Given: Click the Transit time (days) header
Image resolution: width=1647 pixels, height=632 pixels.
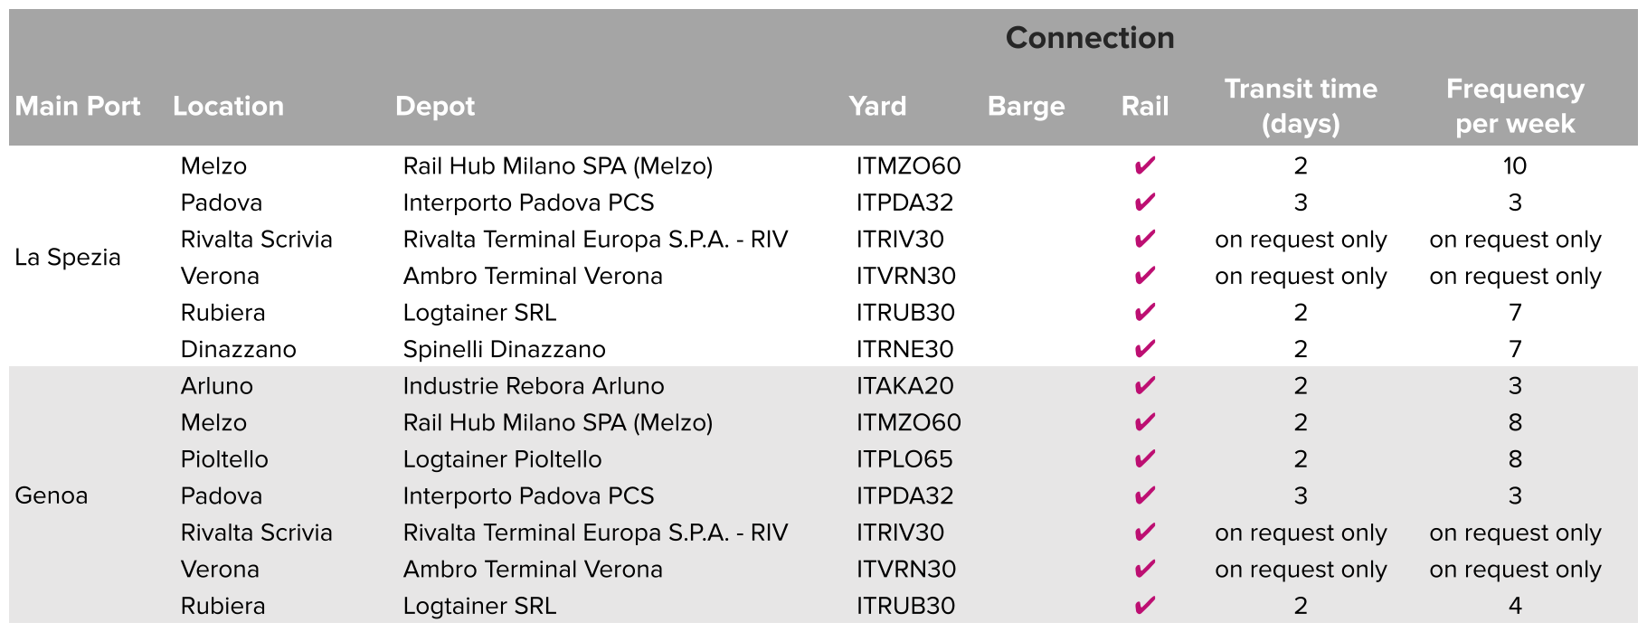Looking at the screenshot, I should coord(1301,106).
